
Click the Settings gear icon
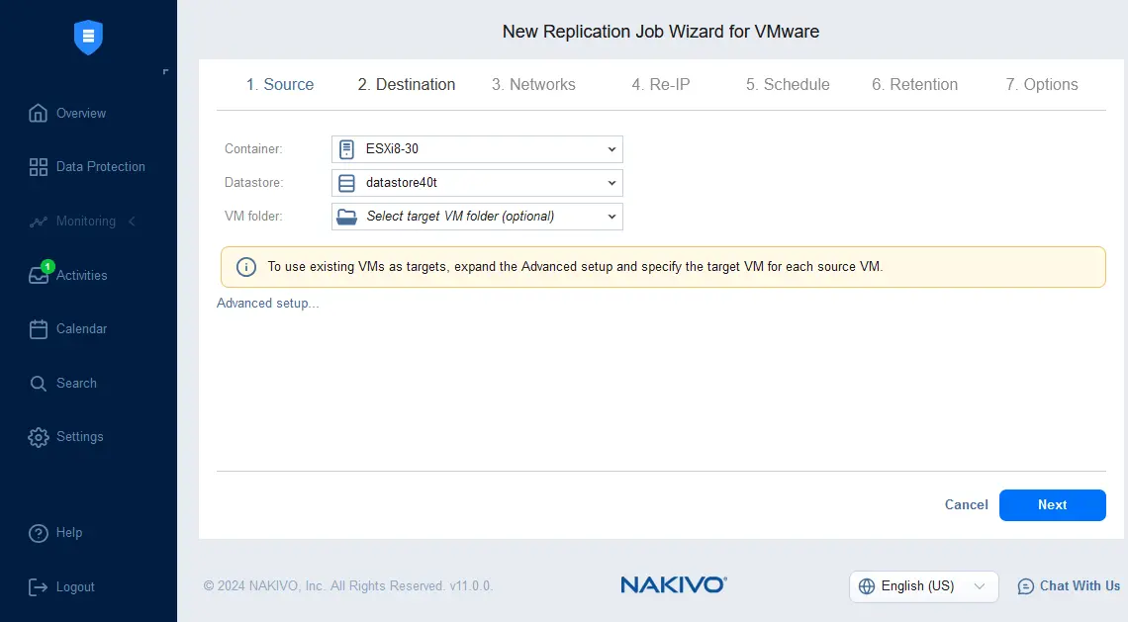point(39,437)
